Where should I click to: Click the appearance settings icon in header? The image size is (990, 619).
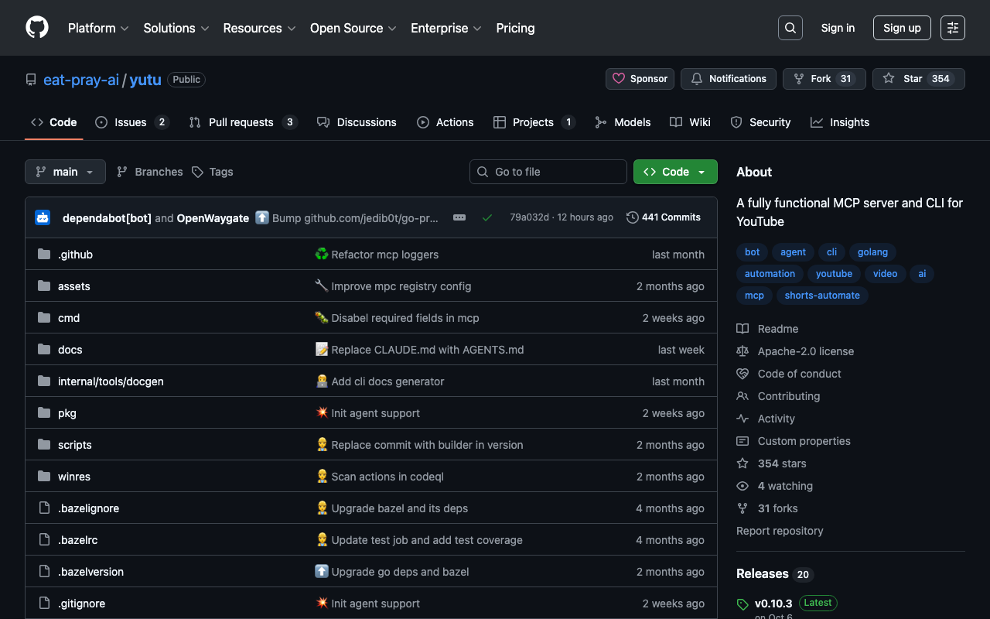(x=952, y=28)
